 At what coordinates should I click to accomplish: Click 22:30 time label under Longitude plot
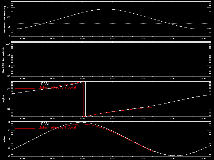point(143,118)
